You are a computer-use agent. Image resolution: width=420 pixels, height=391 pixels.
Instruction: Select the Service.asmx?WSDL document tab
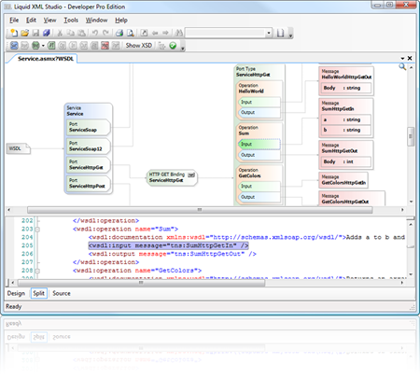(46, 59)
